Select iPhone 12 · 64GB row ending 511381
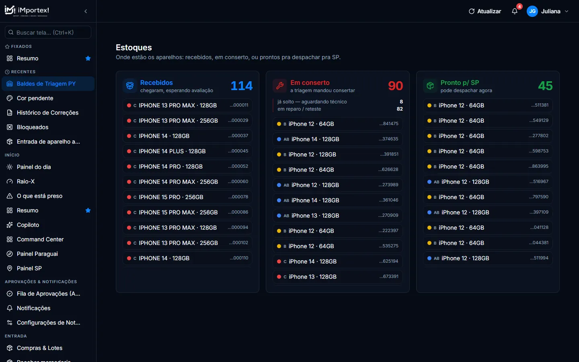Image resolution: width=579 pixels, height=362 pixels. [x=488, y=105]
